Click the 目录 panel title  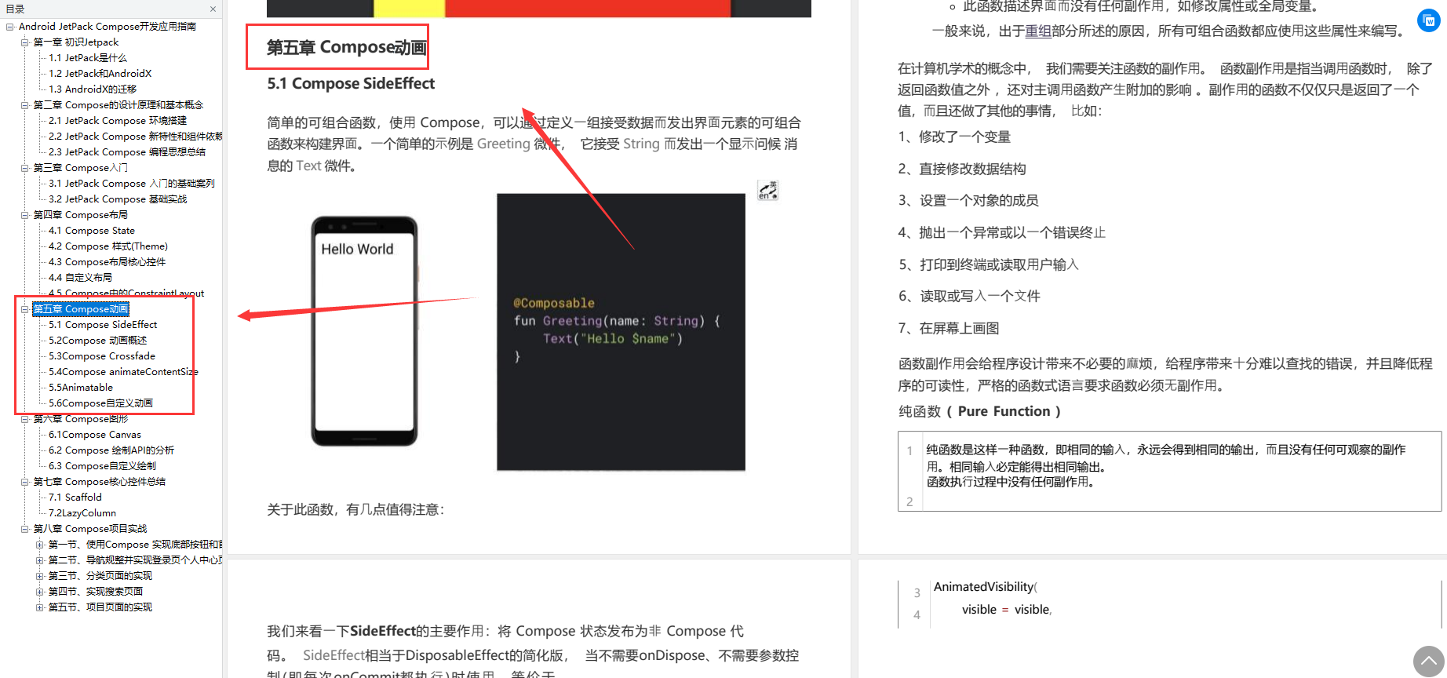point(15,9)
